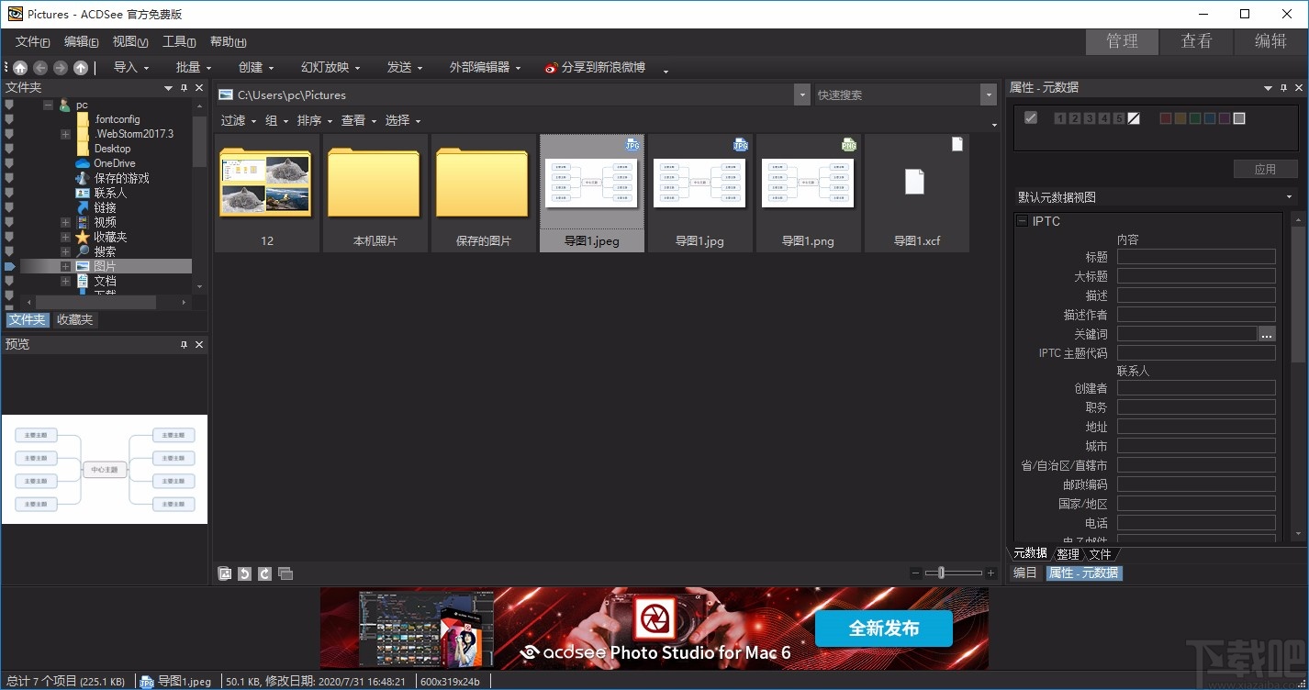
Task: Go to the Home folder icon
Action: 20,68
